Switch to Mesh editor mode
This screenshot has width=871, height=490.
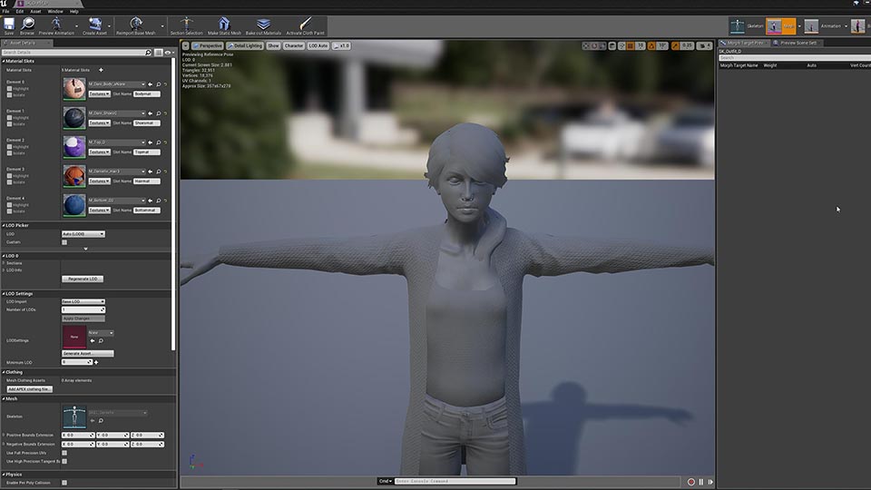click(x=781, y=25)
